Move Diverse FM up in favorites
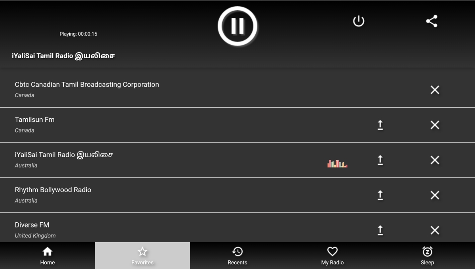This screenshot has height=269, width=475. [380, 230]
